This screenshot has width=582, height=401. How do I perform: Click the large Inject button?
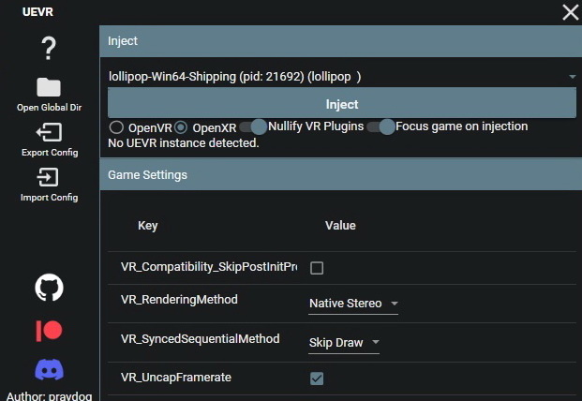[342, 103]
